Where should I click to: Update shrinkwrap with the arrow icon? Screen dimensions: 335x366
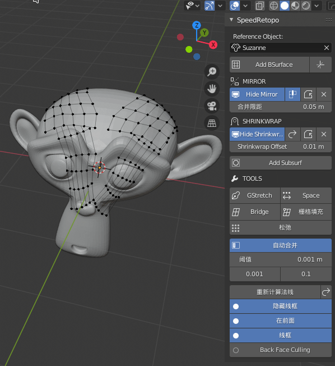tap(292, 134)
